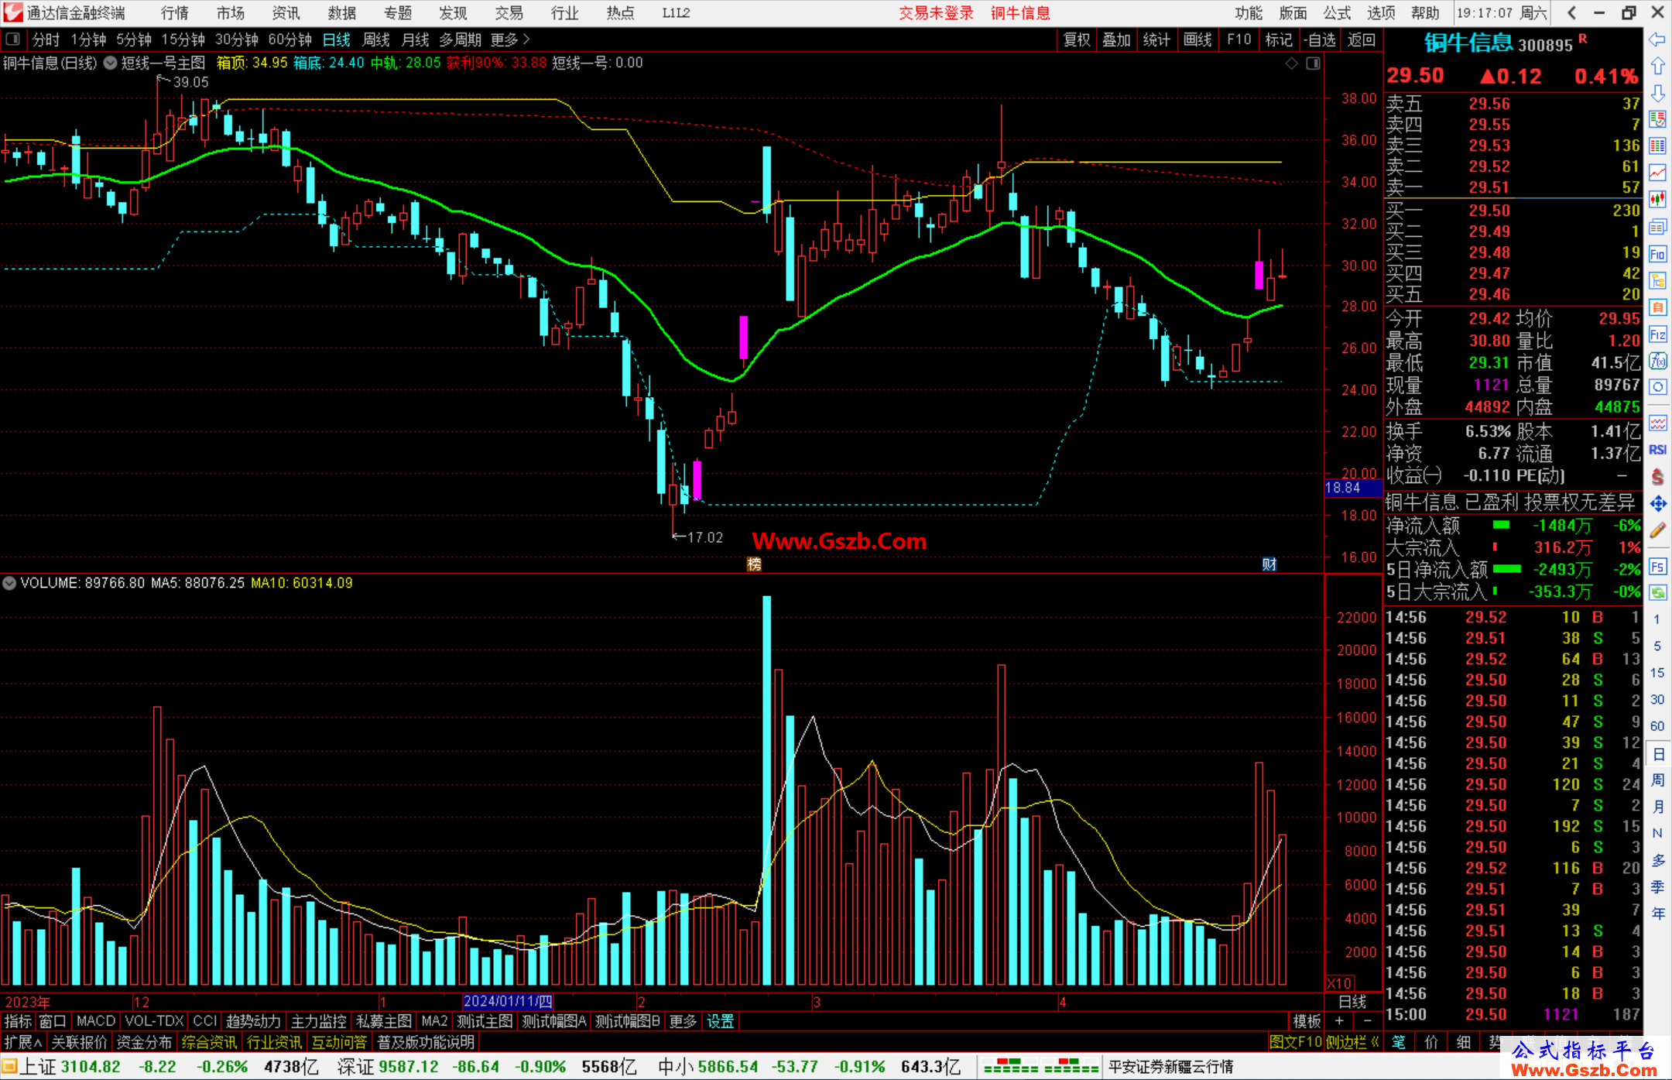Click the X10 volume scale box
1672x1080 pixels.
(1339, 983)
